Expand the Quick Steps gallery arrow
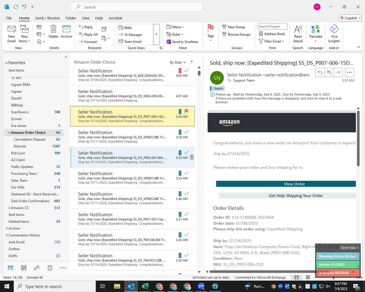 pos(156,35)
